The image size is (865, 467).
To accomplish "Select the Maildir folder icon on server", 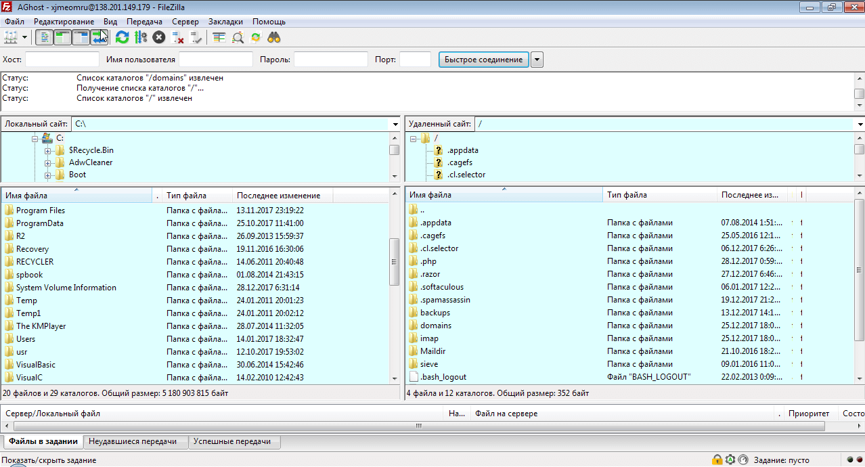I will click(x=414, y=351).
